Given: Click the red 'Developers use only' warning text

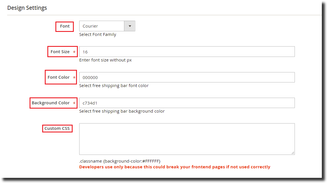Looking at the screenshot, I should point(175,167).
